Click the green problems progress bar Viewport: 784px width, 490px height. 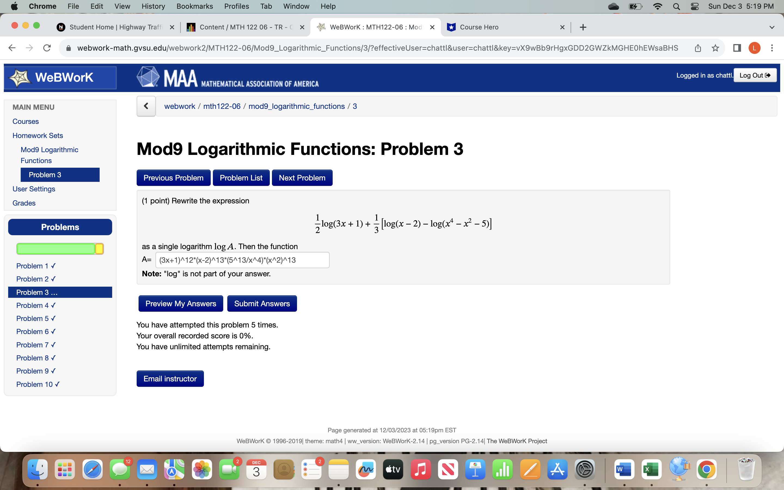(x=56, y=249)
